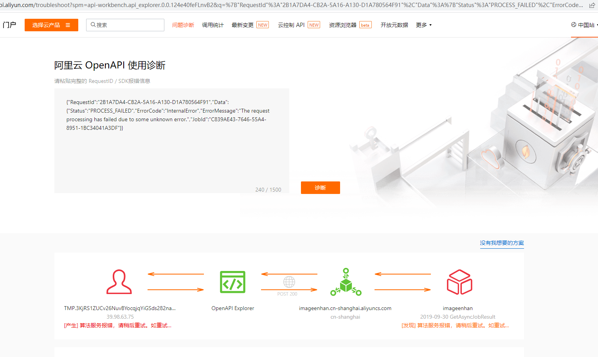Click the IP address 39.98.63.75
598x357 pixels.
click(120, 317)
